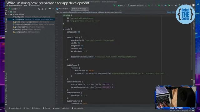This screenshot has width=200, height=112.
Task: Open the Android project view dropdown
Action: (x=14, y=9)
